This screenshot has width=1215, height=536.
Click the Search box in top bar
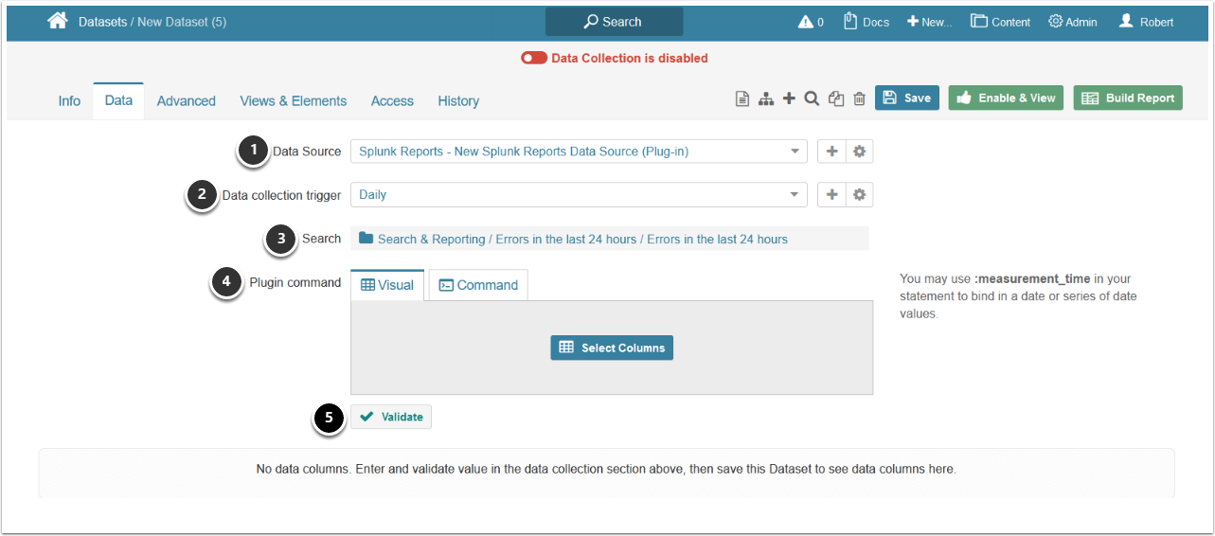(x=614, y=22)
